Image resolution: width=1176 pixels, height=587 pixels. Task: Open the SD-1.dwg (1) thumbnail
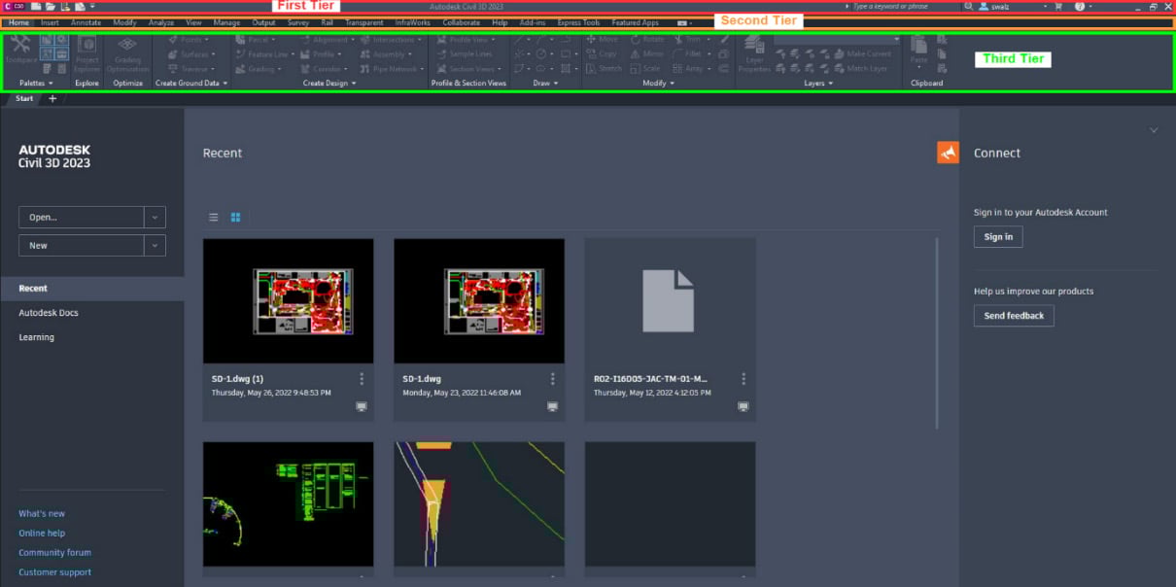tap(288, 301)
